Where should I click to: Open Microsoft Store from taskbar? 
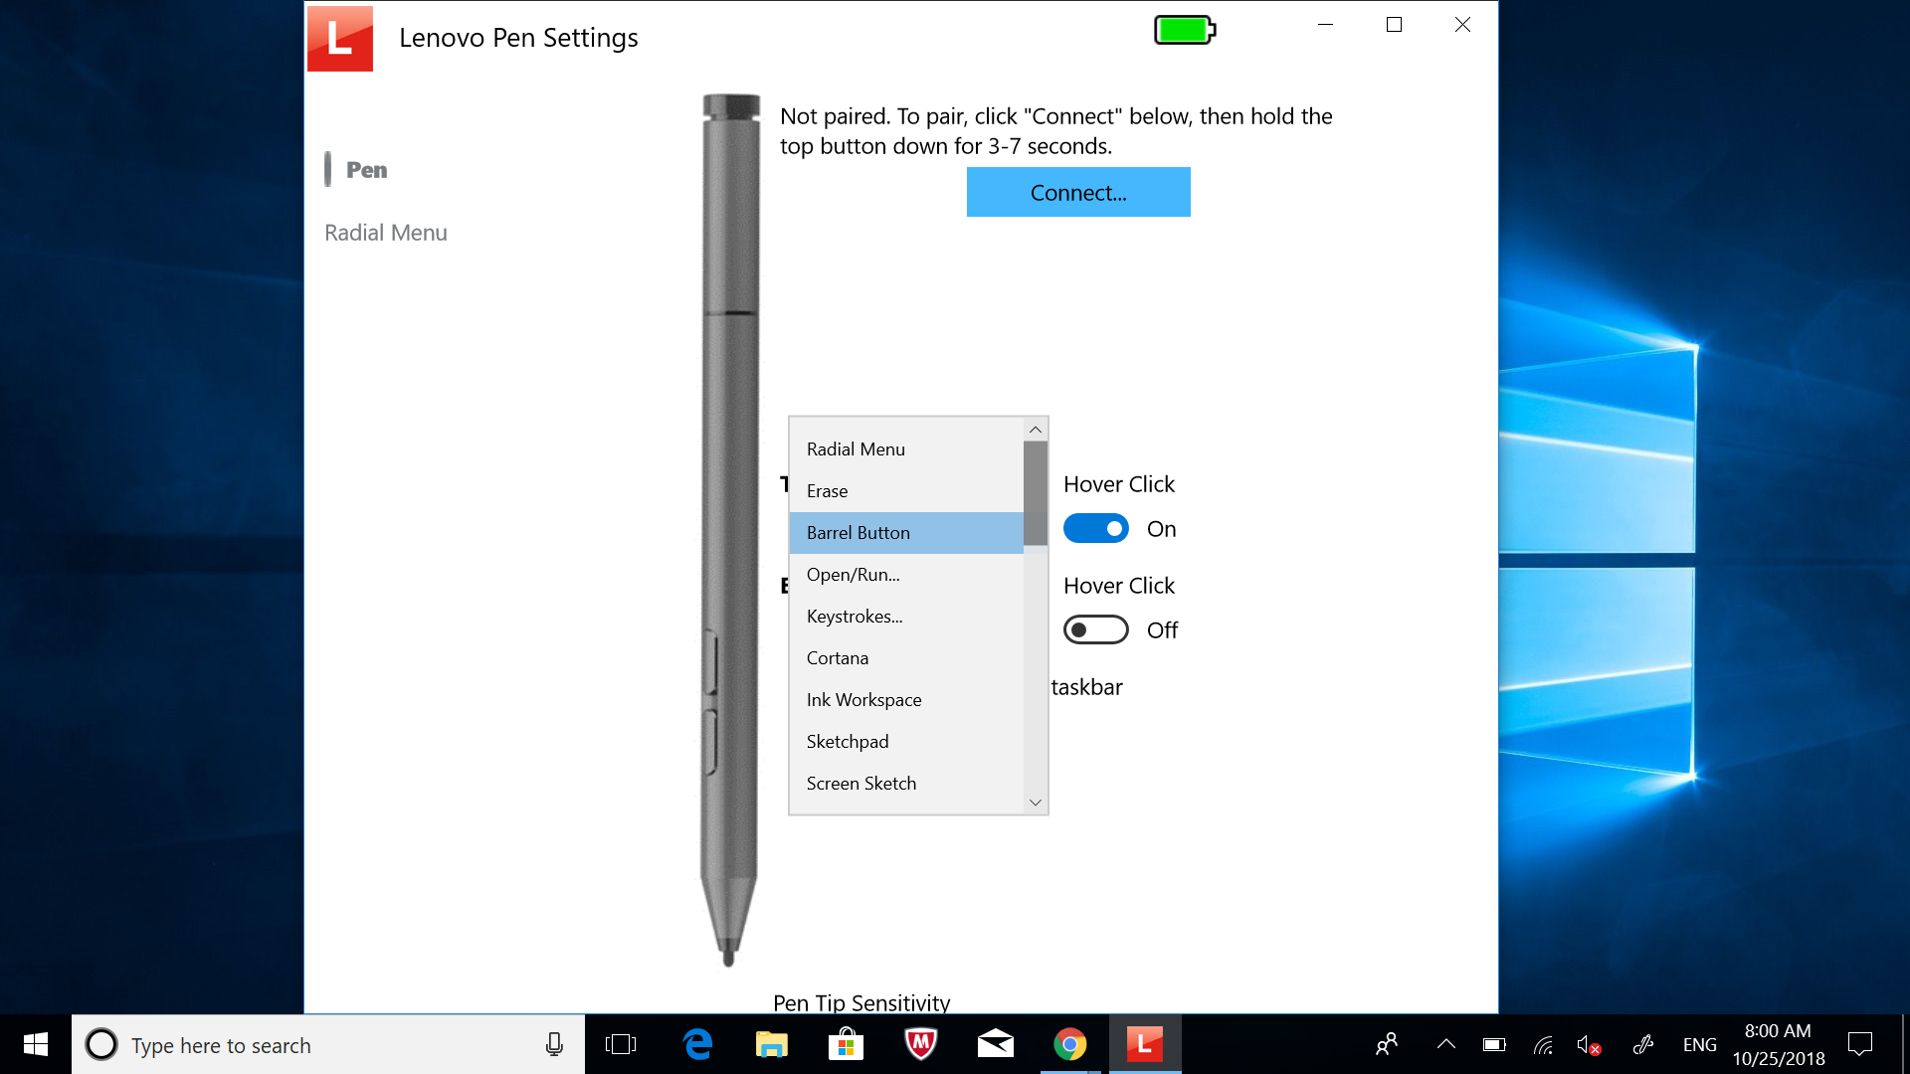846,1044
